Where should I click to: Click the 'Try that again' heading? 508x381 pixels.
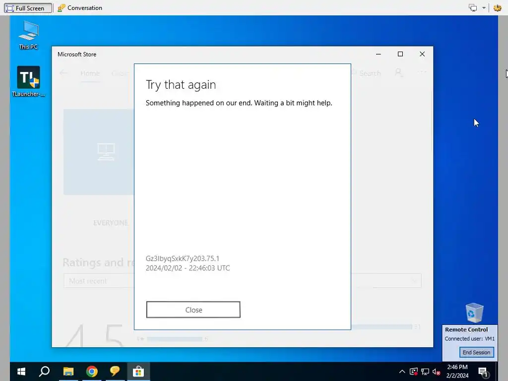coord(181,85)
